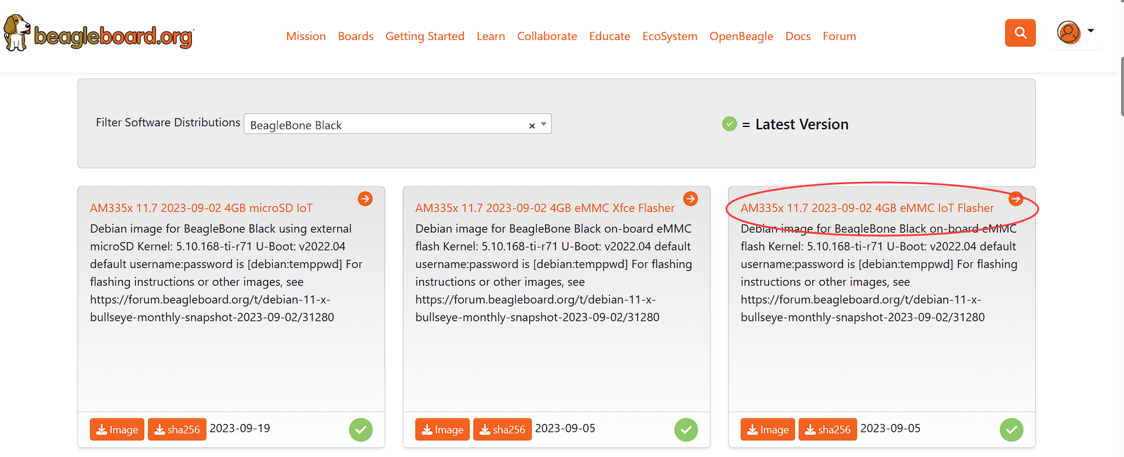Click the beagleboard.org logo
This screenshot has height=457, width=1124.
(99, 34)
